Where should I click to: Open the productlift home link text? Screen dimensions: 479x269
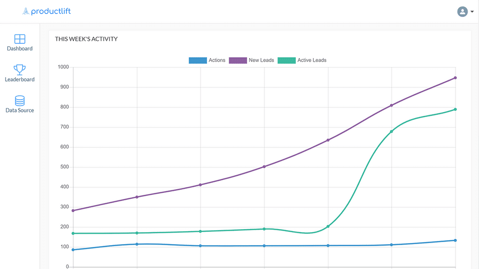51,11
